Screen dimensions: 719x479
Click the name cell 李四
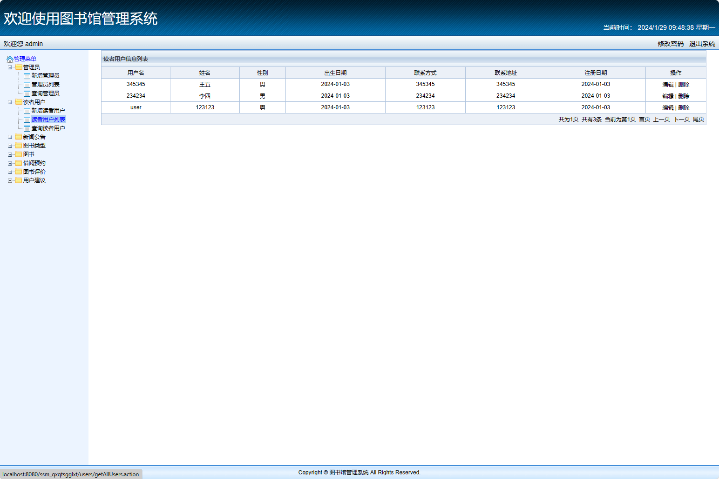[x=205, y=96]
